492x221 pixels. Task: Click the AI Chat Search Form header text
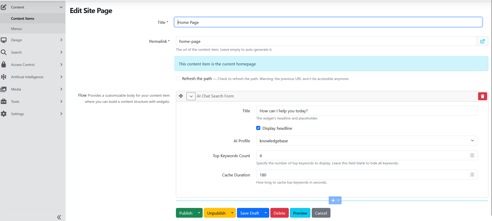[x=215, y=96]
